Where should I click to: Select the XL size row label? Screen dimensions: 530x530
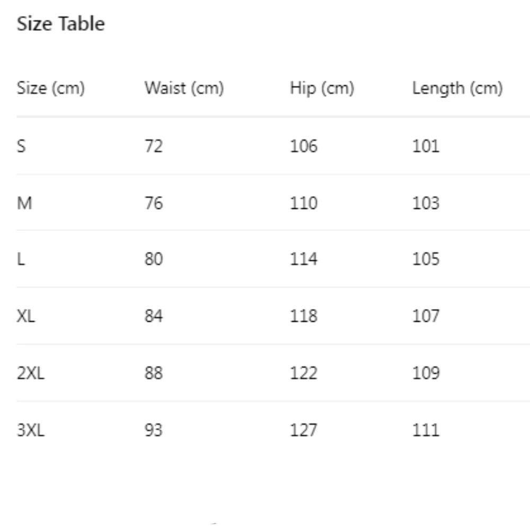pos(26,316)
